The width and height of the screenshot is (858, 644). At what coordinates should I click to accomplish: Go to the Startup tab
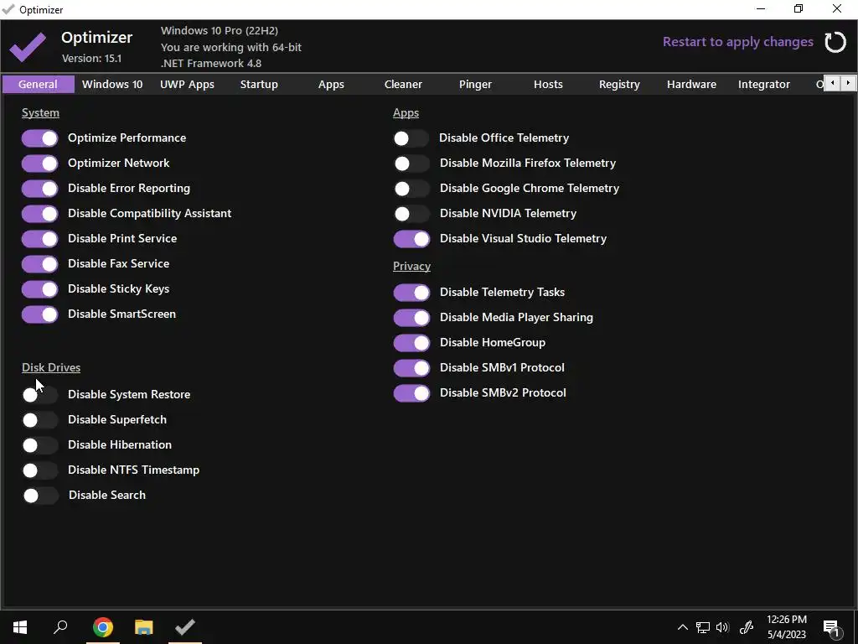point(259,85)
